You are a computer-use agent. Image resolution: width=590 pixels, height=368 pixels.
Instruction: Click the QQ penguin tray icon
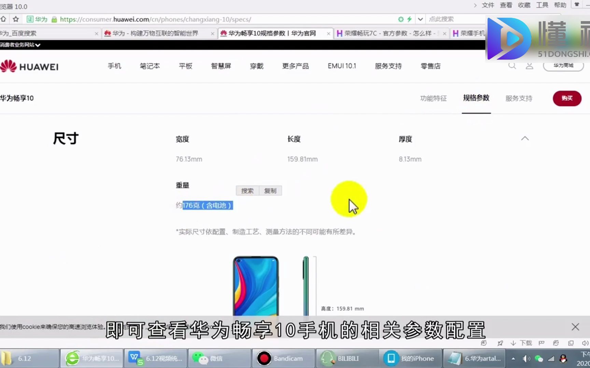point(563,359)
